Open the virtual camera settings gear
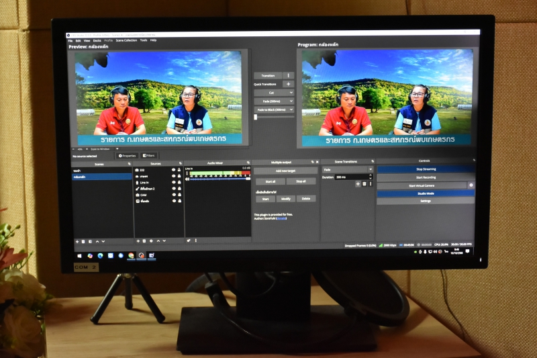Image resolution: width=537 pixels, height=358 pixels. coord(471,185)
